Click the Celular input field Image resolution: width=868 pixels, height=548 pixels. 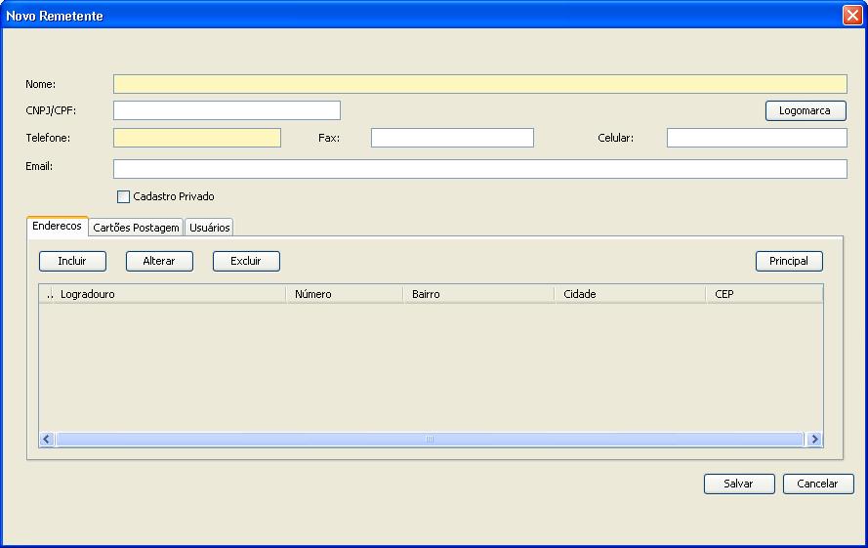757,138
